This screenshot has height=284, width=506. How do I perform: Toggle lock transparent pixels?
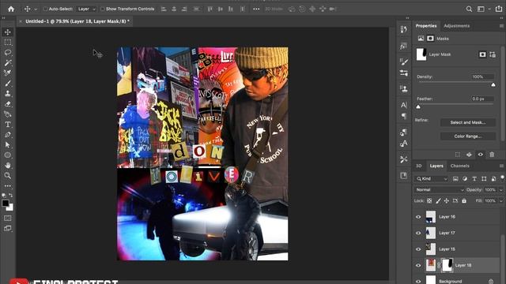[429, 200]
